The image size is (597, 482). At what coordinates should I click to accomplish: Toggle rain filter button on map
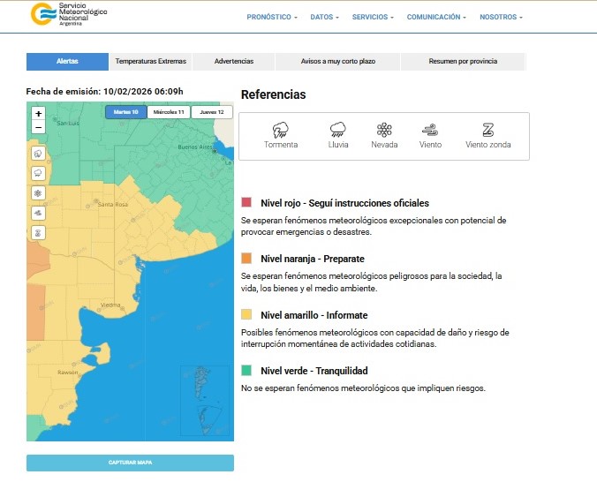point(38,172)
